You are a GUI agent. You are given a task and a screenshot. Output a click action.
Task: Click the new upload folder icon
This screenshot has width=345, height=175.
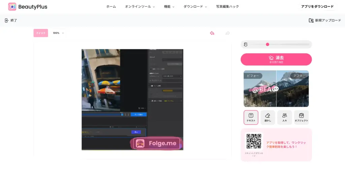tap(311, 20)
